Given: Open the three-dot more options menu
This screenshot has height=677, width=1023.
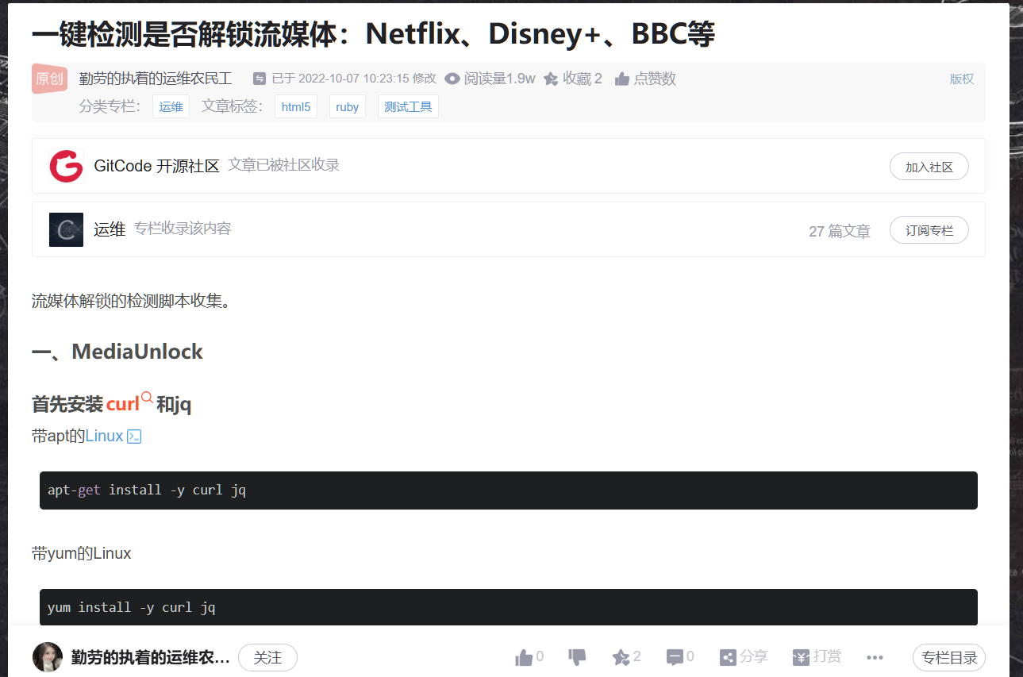Looking at the screenshot, I should [875, 658].
